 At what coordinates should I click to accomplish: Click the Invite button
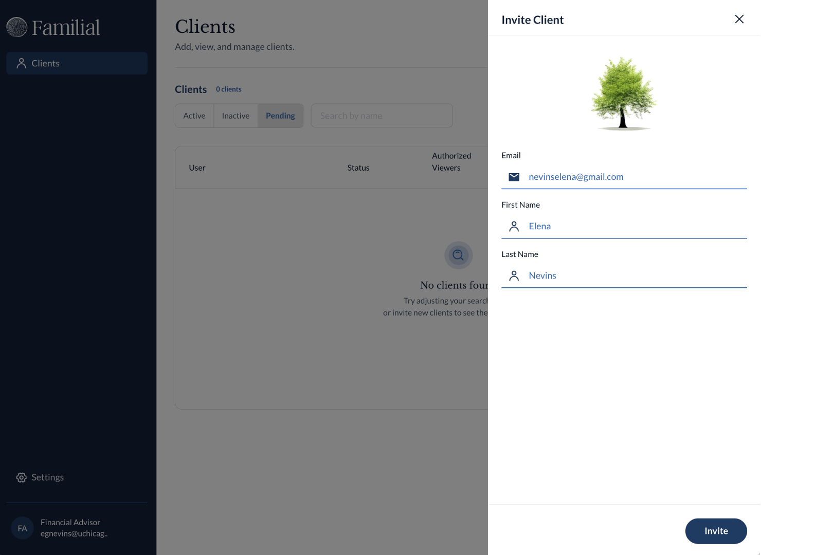tap(716, 531)
